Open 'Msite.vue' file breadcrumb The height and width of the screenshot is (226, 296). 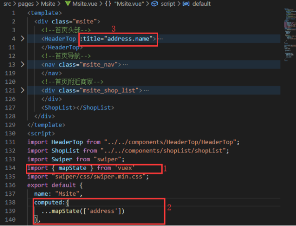pos(85,3)
